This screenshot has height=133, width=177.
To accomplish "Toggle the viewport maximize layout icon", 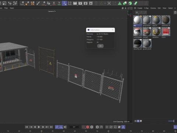I will pos(131,8).
